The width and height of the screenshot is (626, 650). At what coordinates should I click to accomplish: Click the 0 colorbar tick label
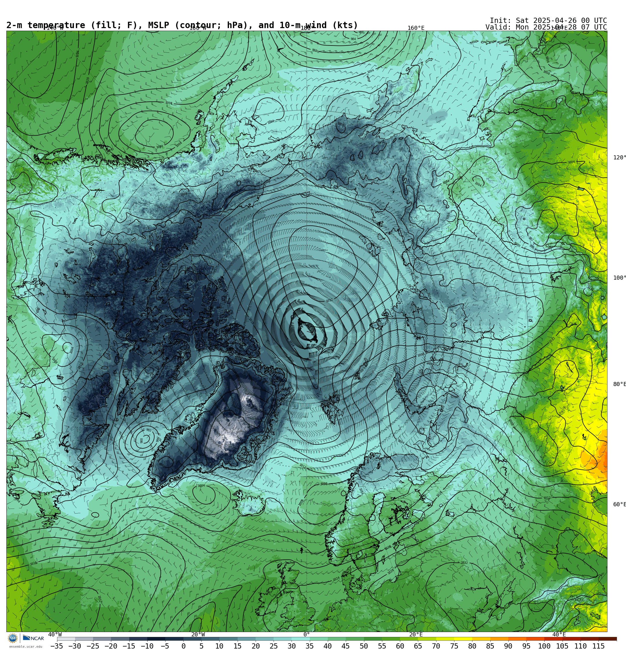point(183,646)
